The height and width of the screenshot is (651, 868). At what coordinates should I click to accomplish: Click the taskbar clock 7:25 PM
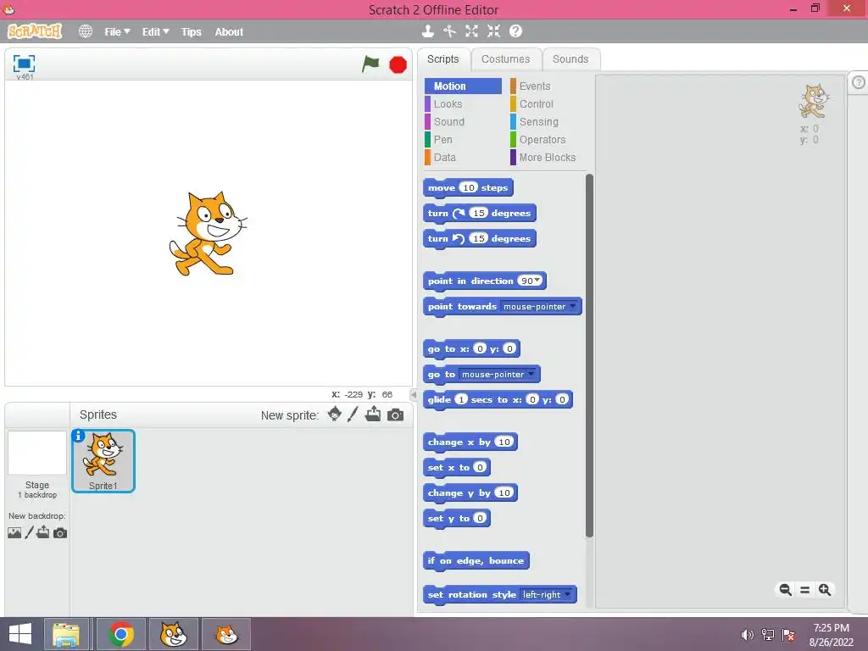[x=831, y=628]
